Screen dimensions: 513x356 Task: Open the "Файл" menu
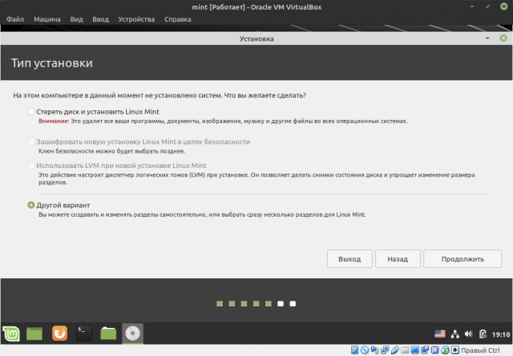(x=15, y=19)
